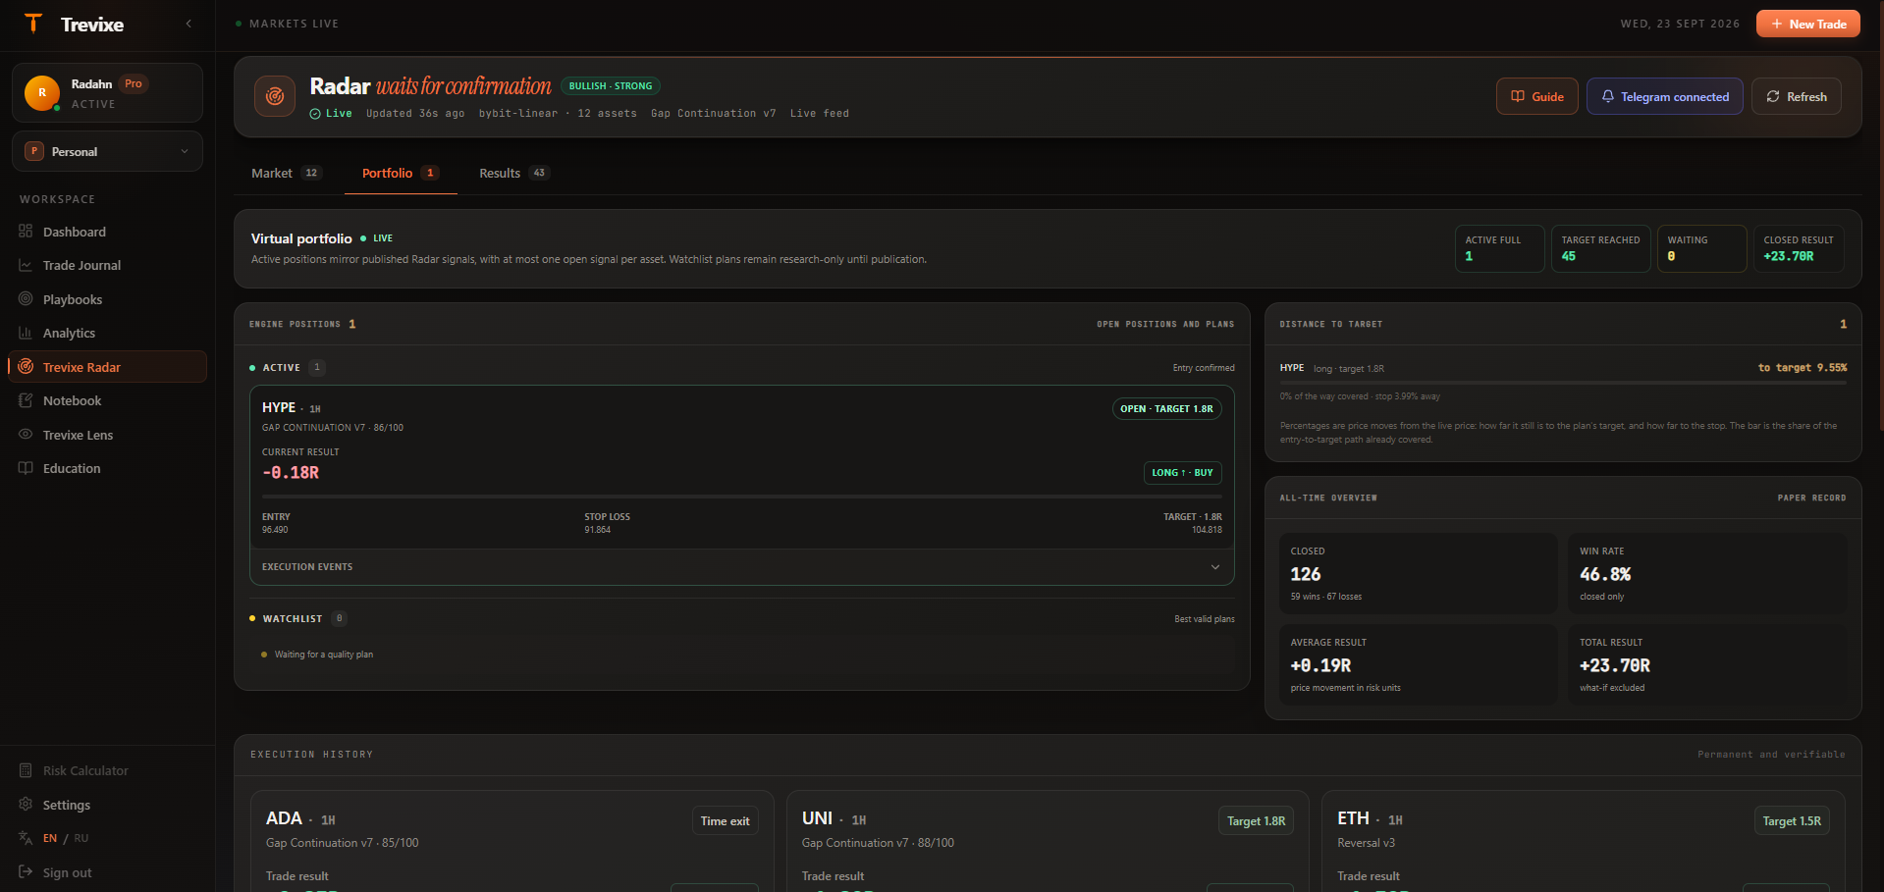Click the HYPE position title

pos(279,407)
